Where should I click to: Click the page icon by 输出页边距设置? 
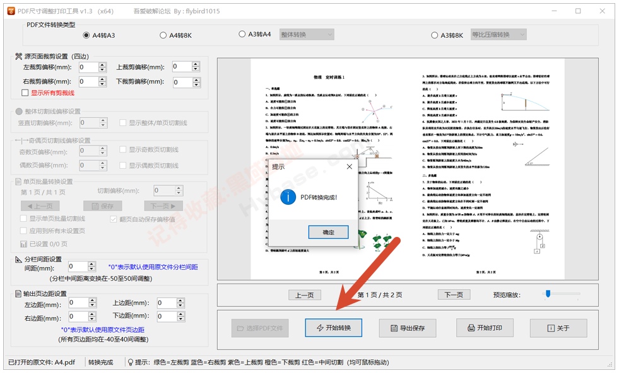[x=18, y=294]
